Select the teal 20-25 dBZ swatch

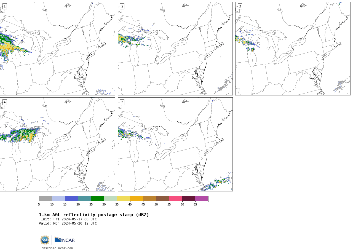(84, 199)
